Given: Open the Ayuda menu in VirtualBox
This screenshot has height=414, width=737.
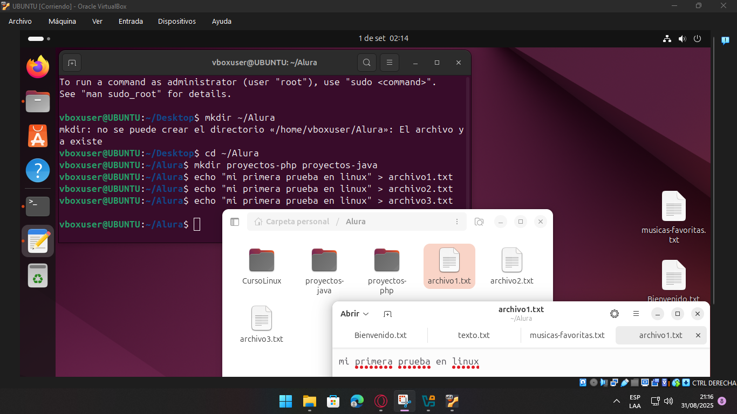Looking at the screenshot, I should [x=222, y=22].
